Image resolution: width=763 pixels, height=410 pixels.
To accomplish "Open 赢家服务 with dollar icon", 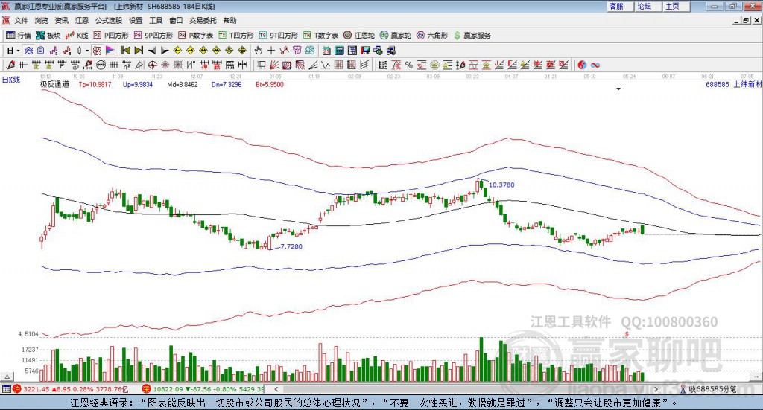I will (472, 36).
